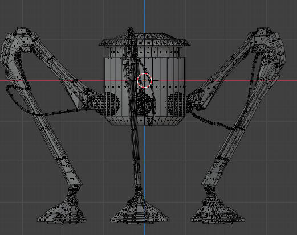297x235 pixels.
Task: Click the flat lid atop the cylinder
Action: click(x=144, y=39)
